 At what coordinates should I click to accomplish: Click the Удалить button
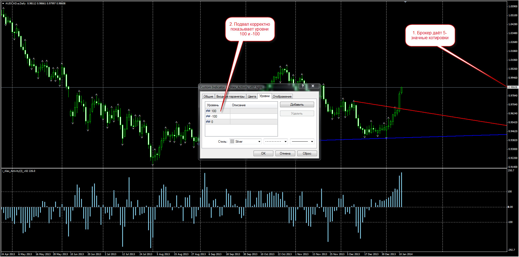tap(297, 114)
